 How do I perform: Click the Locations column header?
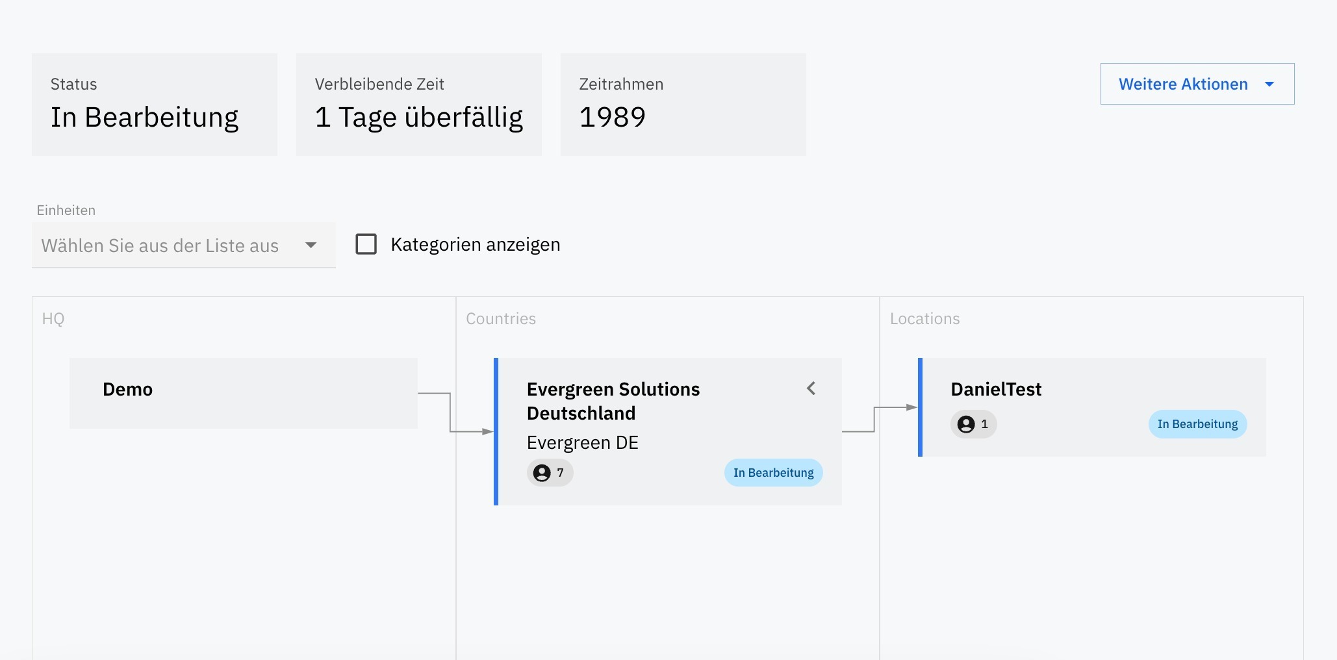[924, 318]
